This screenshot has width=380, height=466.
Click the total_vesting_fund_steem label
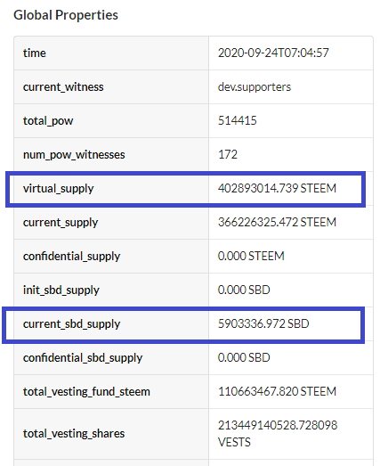pyautogui.click(x=86, y=392)
